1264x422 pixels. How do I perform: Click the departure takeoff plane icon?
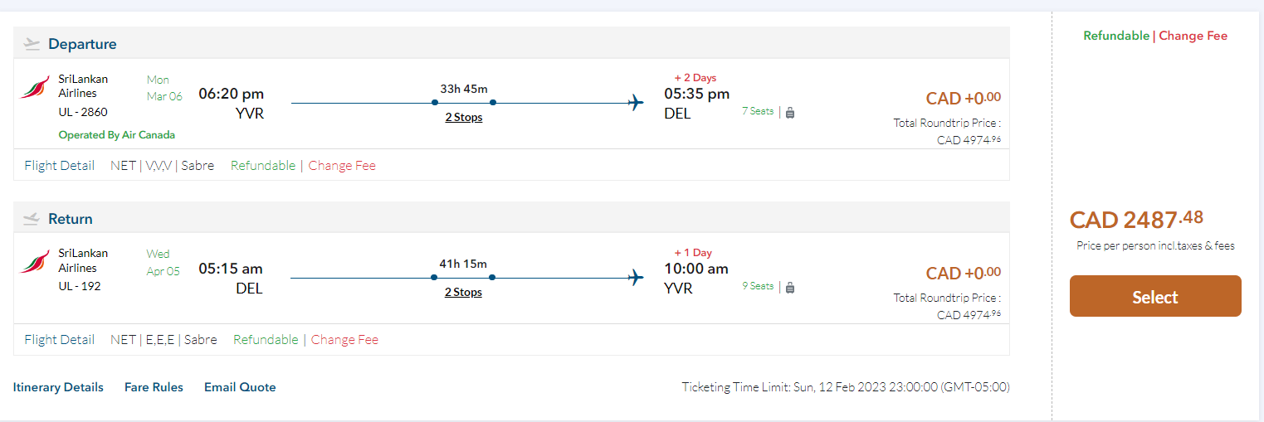point(32,44)
